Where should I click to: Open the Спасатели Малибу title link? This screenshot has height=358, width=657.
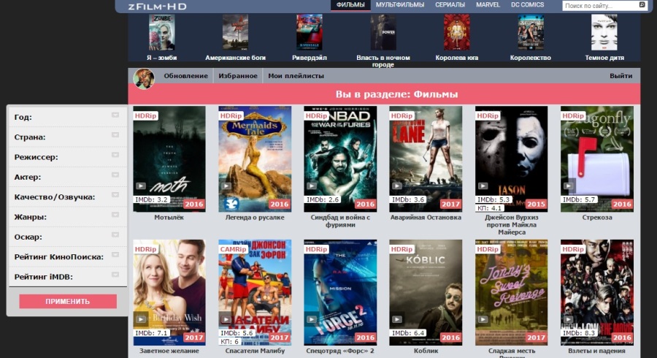coord(255,351)
